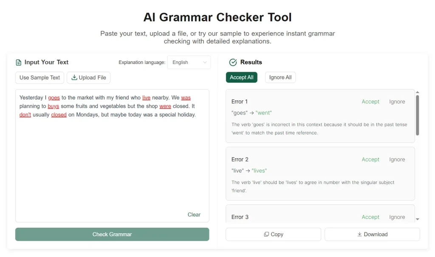Ignore the Error 1 suggestion

pos(397,101)
